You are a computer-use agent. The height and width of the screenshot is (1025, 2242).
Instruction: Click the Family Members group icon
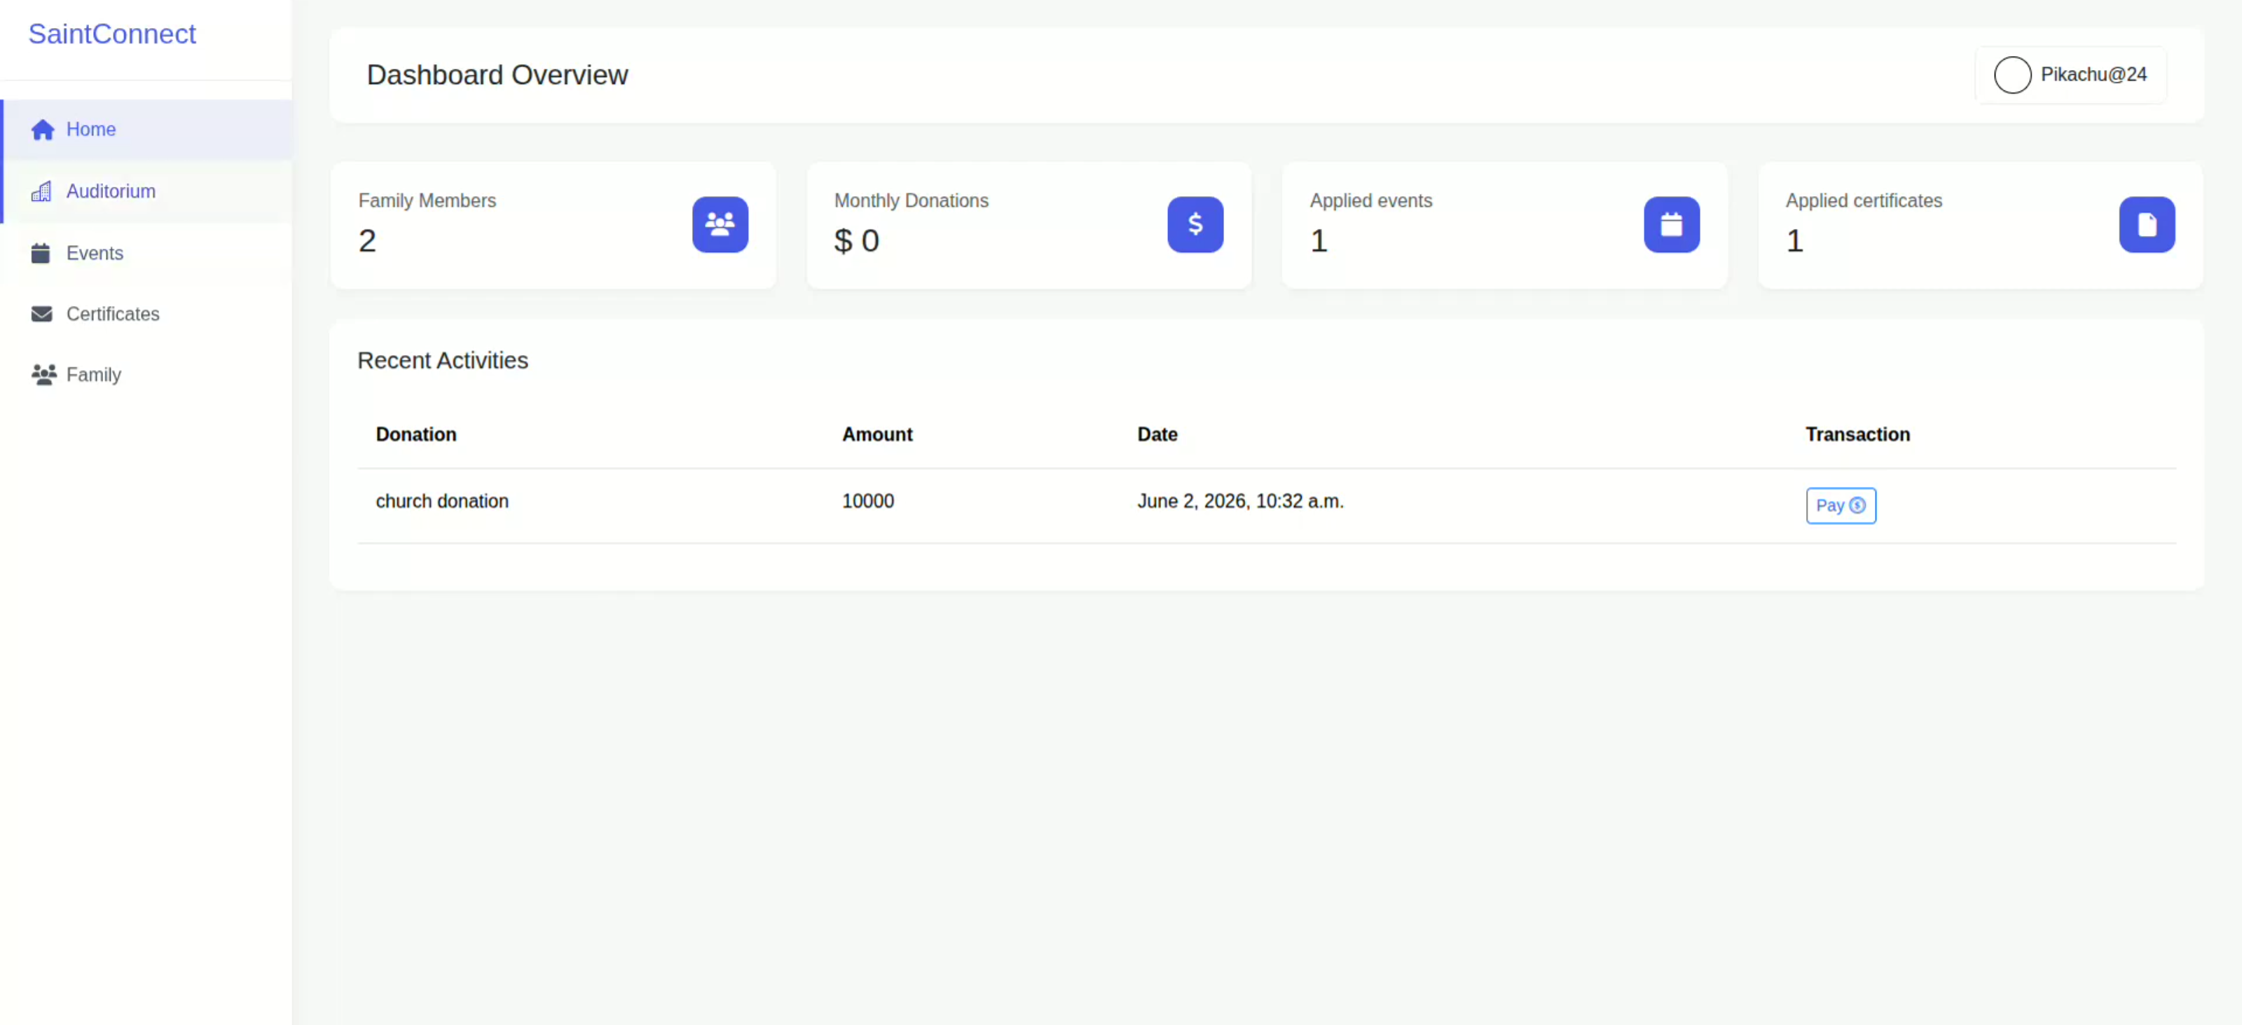(x=720, y=224)
